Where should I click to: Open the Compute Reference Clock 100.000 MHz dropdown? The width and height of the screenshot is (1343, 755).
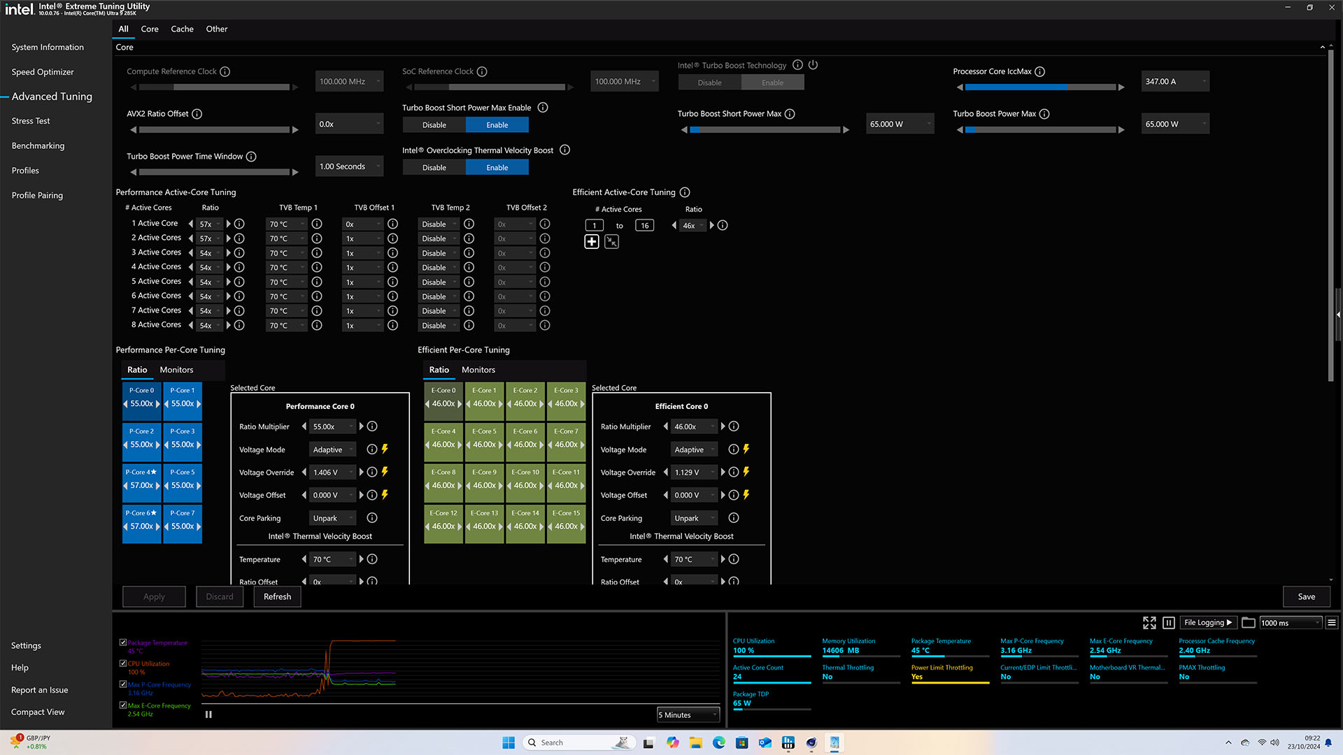coord(350,82)
